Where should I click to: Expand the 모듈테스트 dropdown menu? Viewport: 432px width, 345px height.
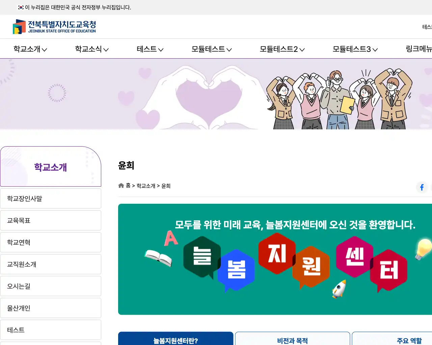pos(212,49)
